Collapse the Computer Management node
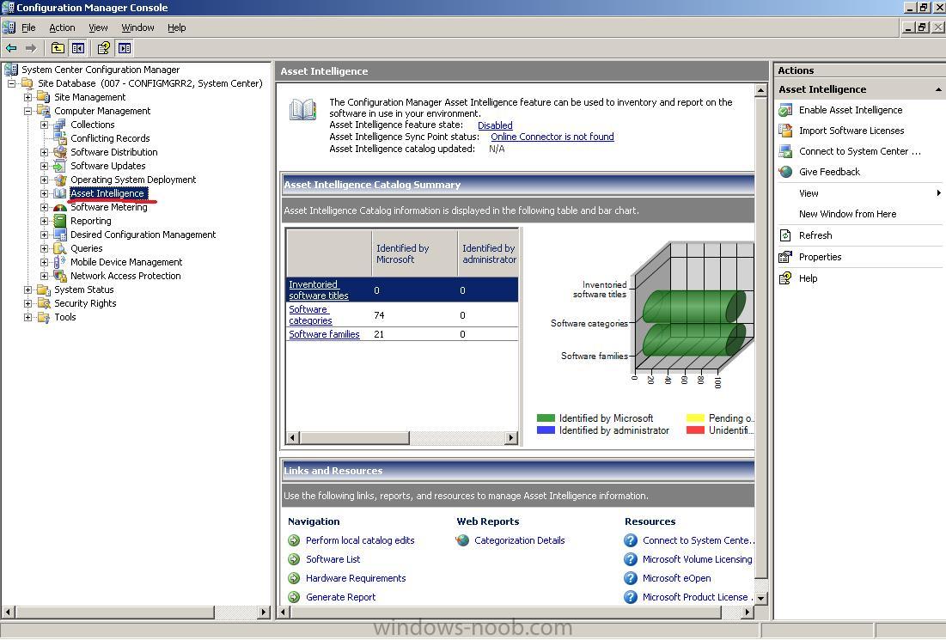The image size is (946, 640). click(27, 111)
